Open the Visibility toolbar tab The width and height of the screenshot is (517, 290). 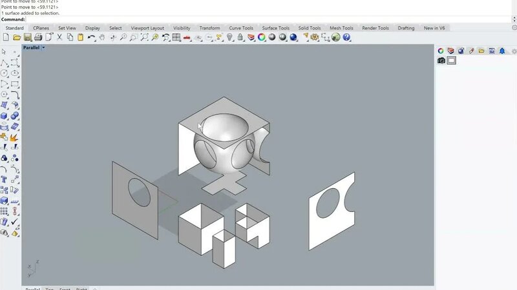[x=182, y=28]
